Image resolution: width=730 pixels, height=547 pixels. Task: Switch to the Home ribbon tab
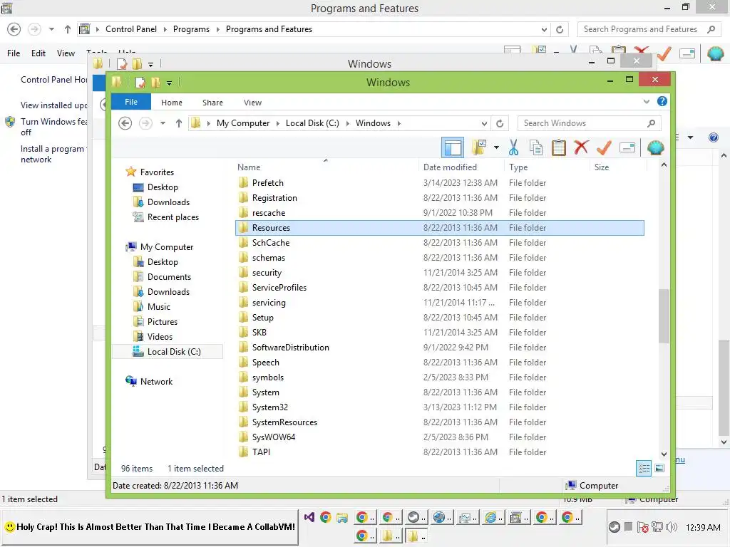pos(172,103)
